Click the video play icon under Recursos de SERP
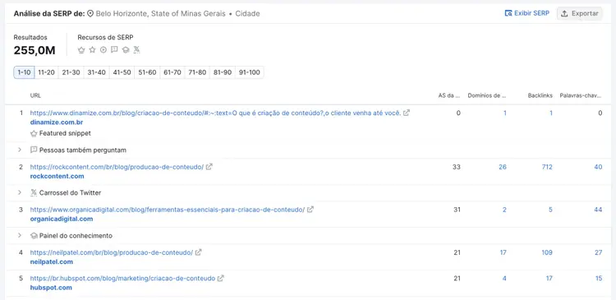This screenshot has width=616, height=300. click(103, 50)
